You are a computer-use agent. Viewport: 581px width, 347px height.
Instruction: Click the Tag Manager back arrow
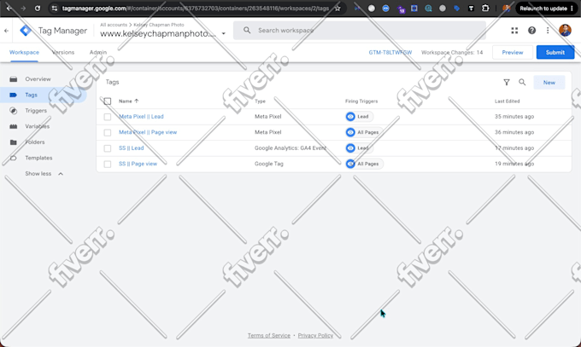click(x=6, y=31)
